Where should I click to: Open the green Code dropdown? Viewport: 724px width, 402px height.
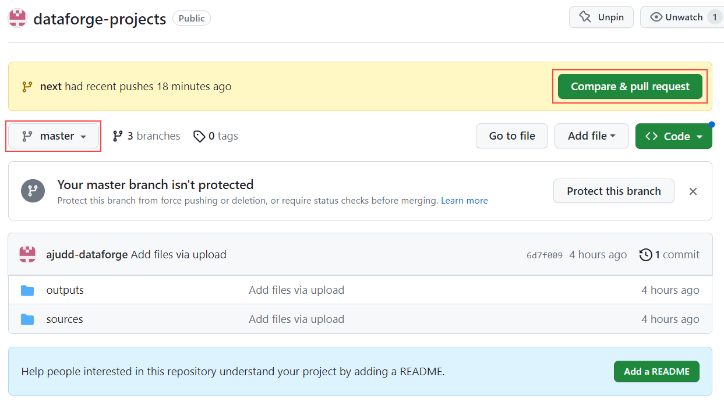pyautogui.click(x=674, y=136)
